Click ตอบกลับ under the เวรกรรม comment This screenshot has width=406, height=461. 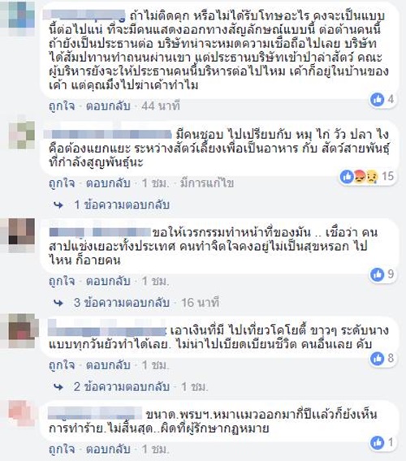(108, 281)
